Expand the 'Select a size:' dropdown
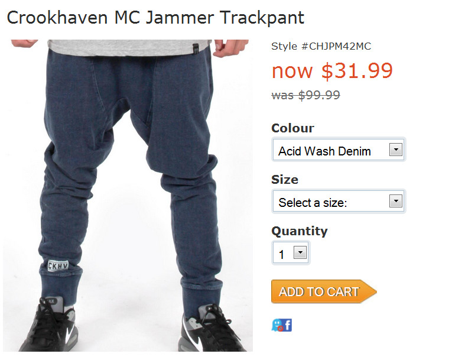Screen dimensions: 465x357 point(339,201)
